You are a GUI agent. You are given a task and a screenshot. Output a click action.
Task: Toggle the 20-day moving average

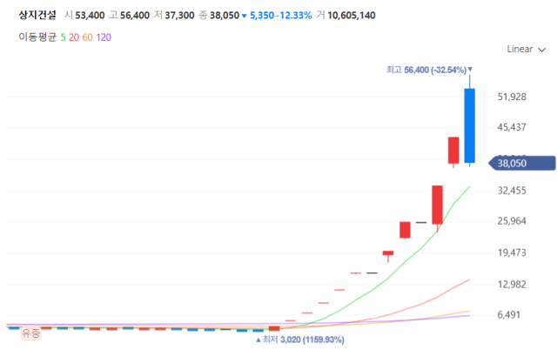click(76, 37)
